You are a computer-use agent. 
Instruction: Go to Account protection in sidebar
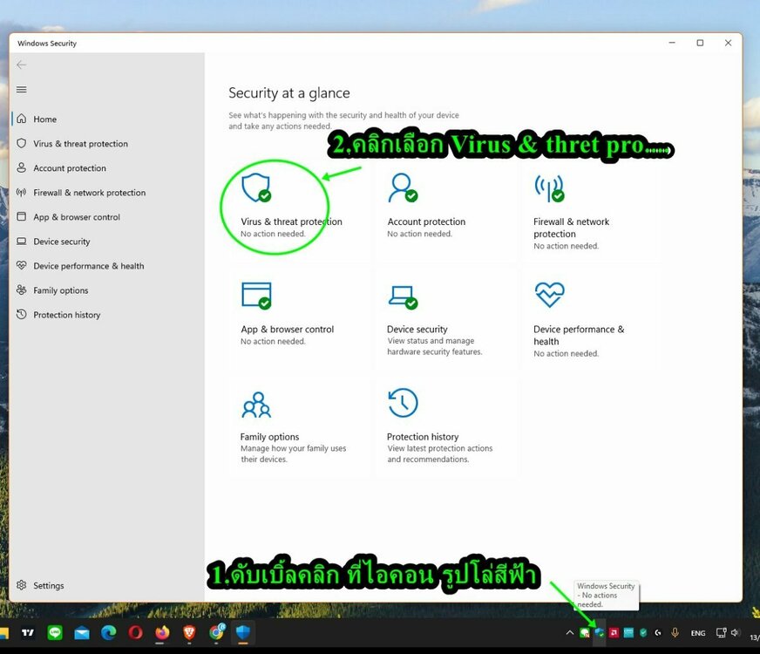tap(70, 168)
